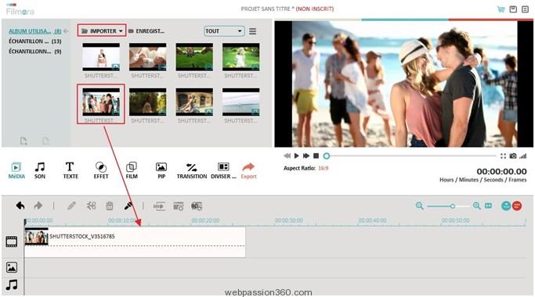Click the Export button
This screenshot has height=297, width=535.
249,170
